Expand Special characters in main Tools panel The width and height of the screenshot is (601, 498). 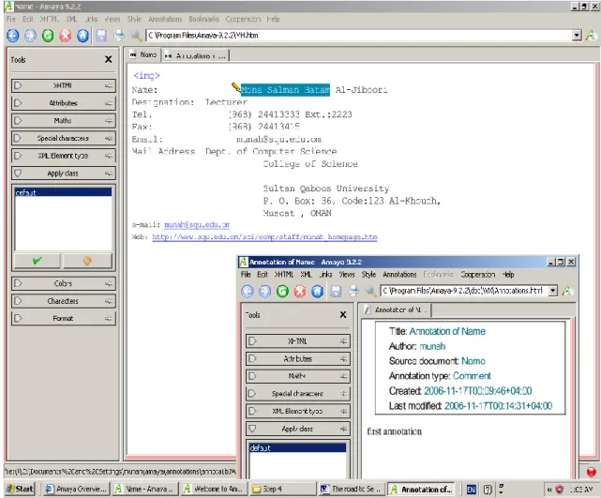[x=63, y=139]
